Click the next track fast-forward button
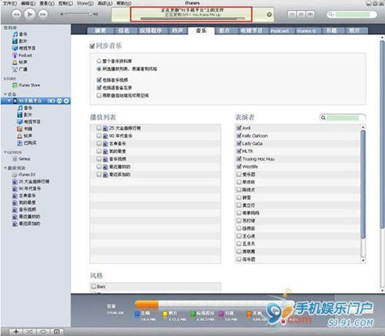This screenshot has width=385, height=336. pos(43,14)
